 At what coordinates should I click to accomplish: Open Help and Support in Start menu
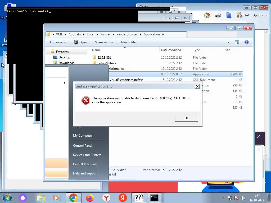tap(85, 173)
